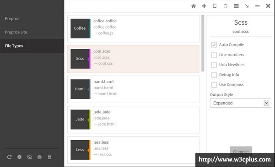Select the haml.haml file entry

click(x=133, y=89)
